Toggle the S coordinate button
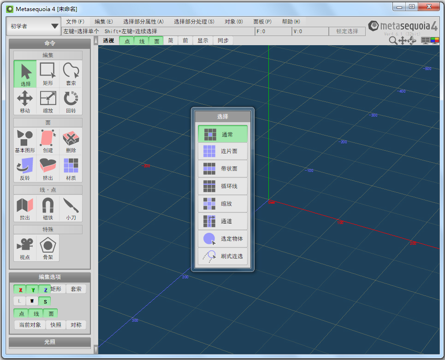This screenshot has width=445, height=360. pyautogui.click(x=45, y=301)
